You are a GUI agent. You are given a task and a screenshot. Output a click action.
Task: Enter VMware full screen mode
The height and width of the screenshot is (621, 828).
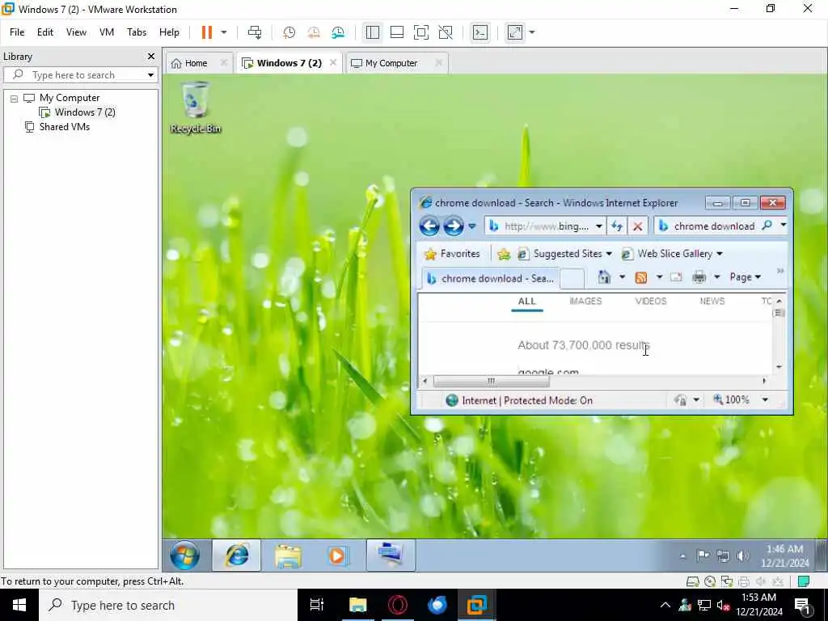(420, 32)
